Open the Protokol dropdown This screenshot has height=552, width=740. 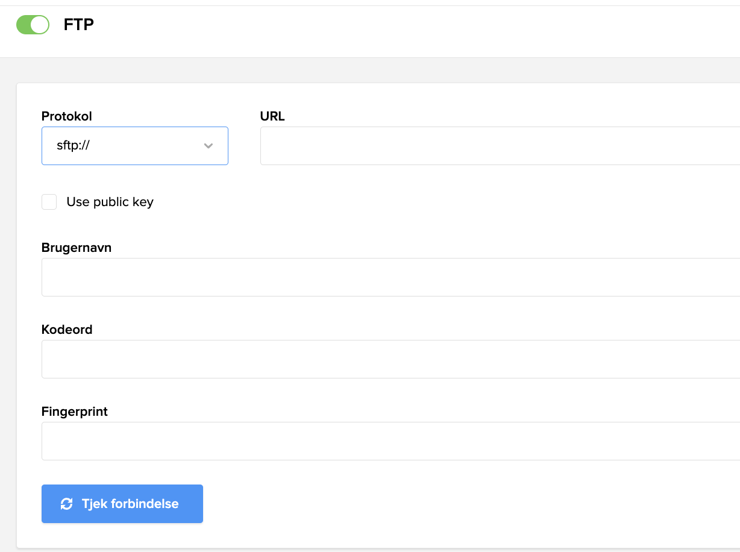(134, 146)
